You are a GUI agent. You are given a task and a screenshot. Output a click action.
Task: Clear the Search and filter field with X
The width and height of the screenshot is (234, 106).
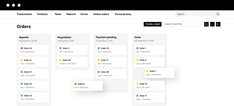[202, 24]
